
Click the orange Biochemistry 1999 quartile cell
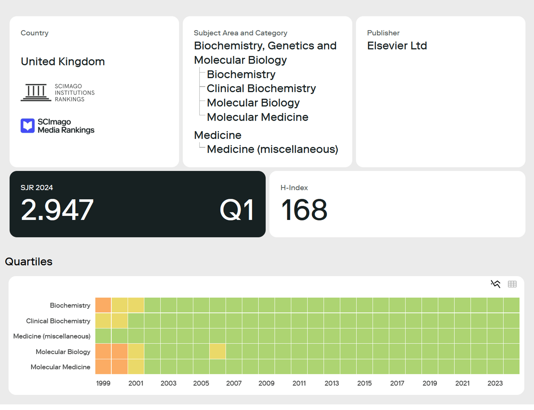click(103, 305)
